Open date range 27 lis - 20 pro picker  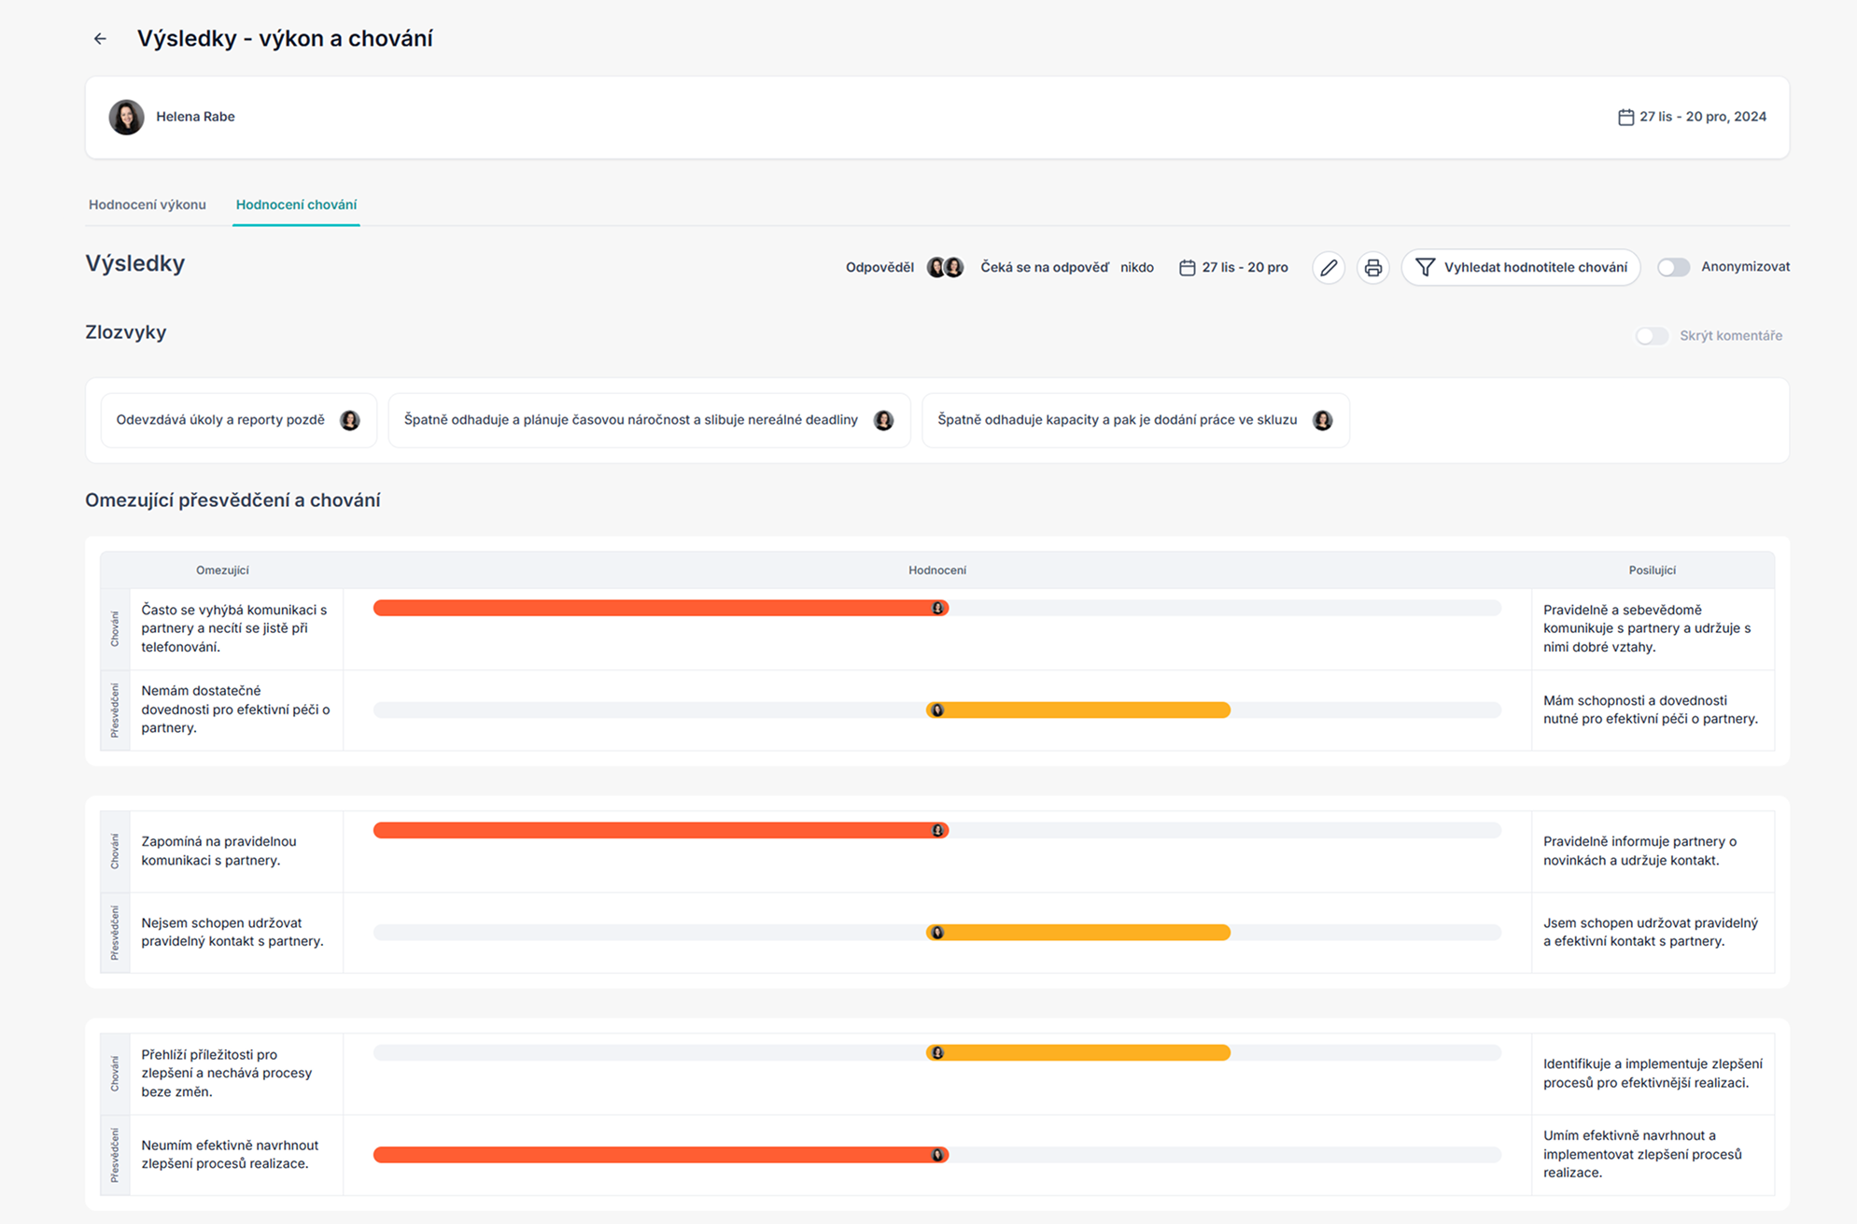click(1245, 268)
